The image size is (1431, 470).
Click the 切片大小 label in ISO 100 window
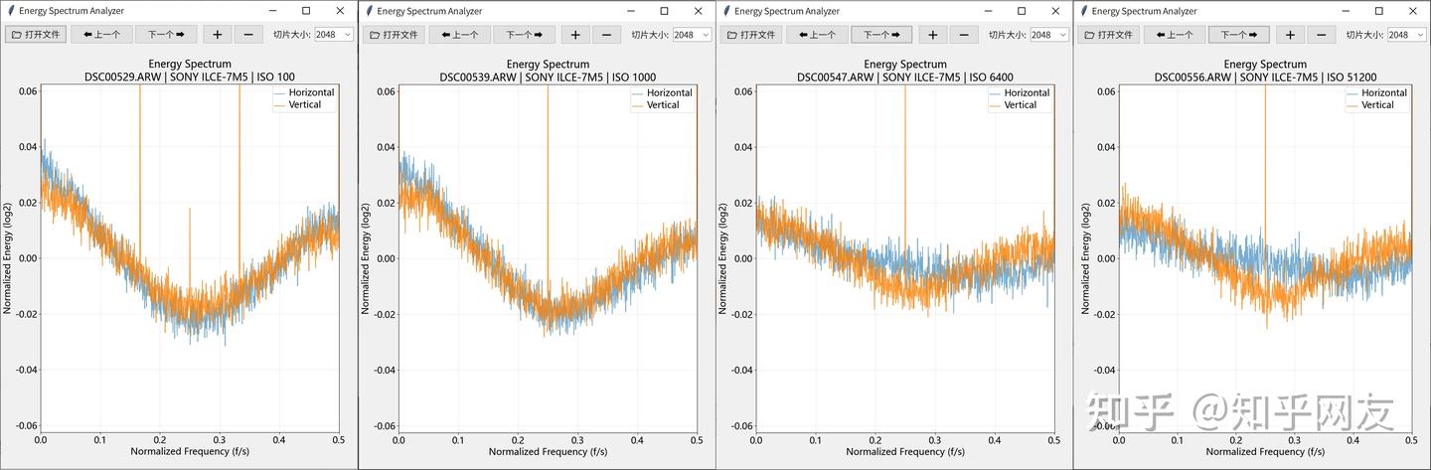click(292, 34)
